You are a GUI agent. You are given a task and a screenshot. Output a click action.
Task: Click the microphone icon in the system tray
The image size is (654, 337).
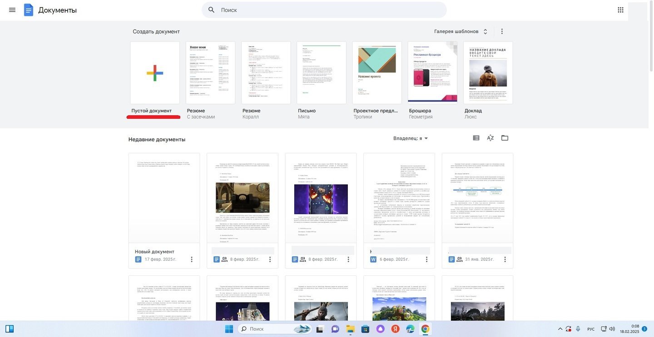(578, 329)
